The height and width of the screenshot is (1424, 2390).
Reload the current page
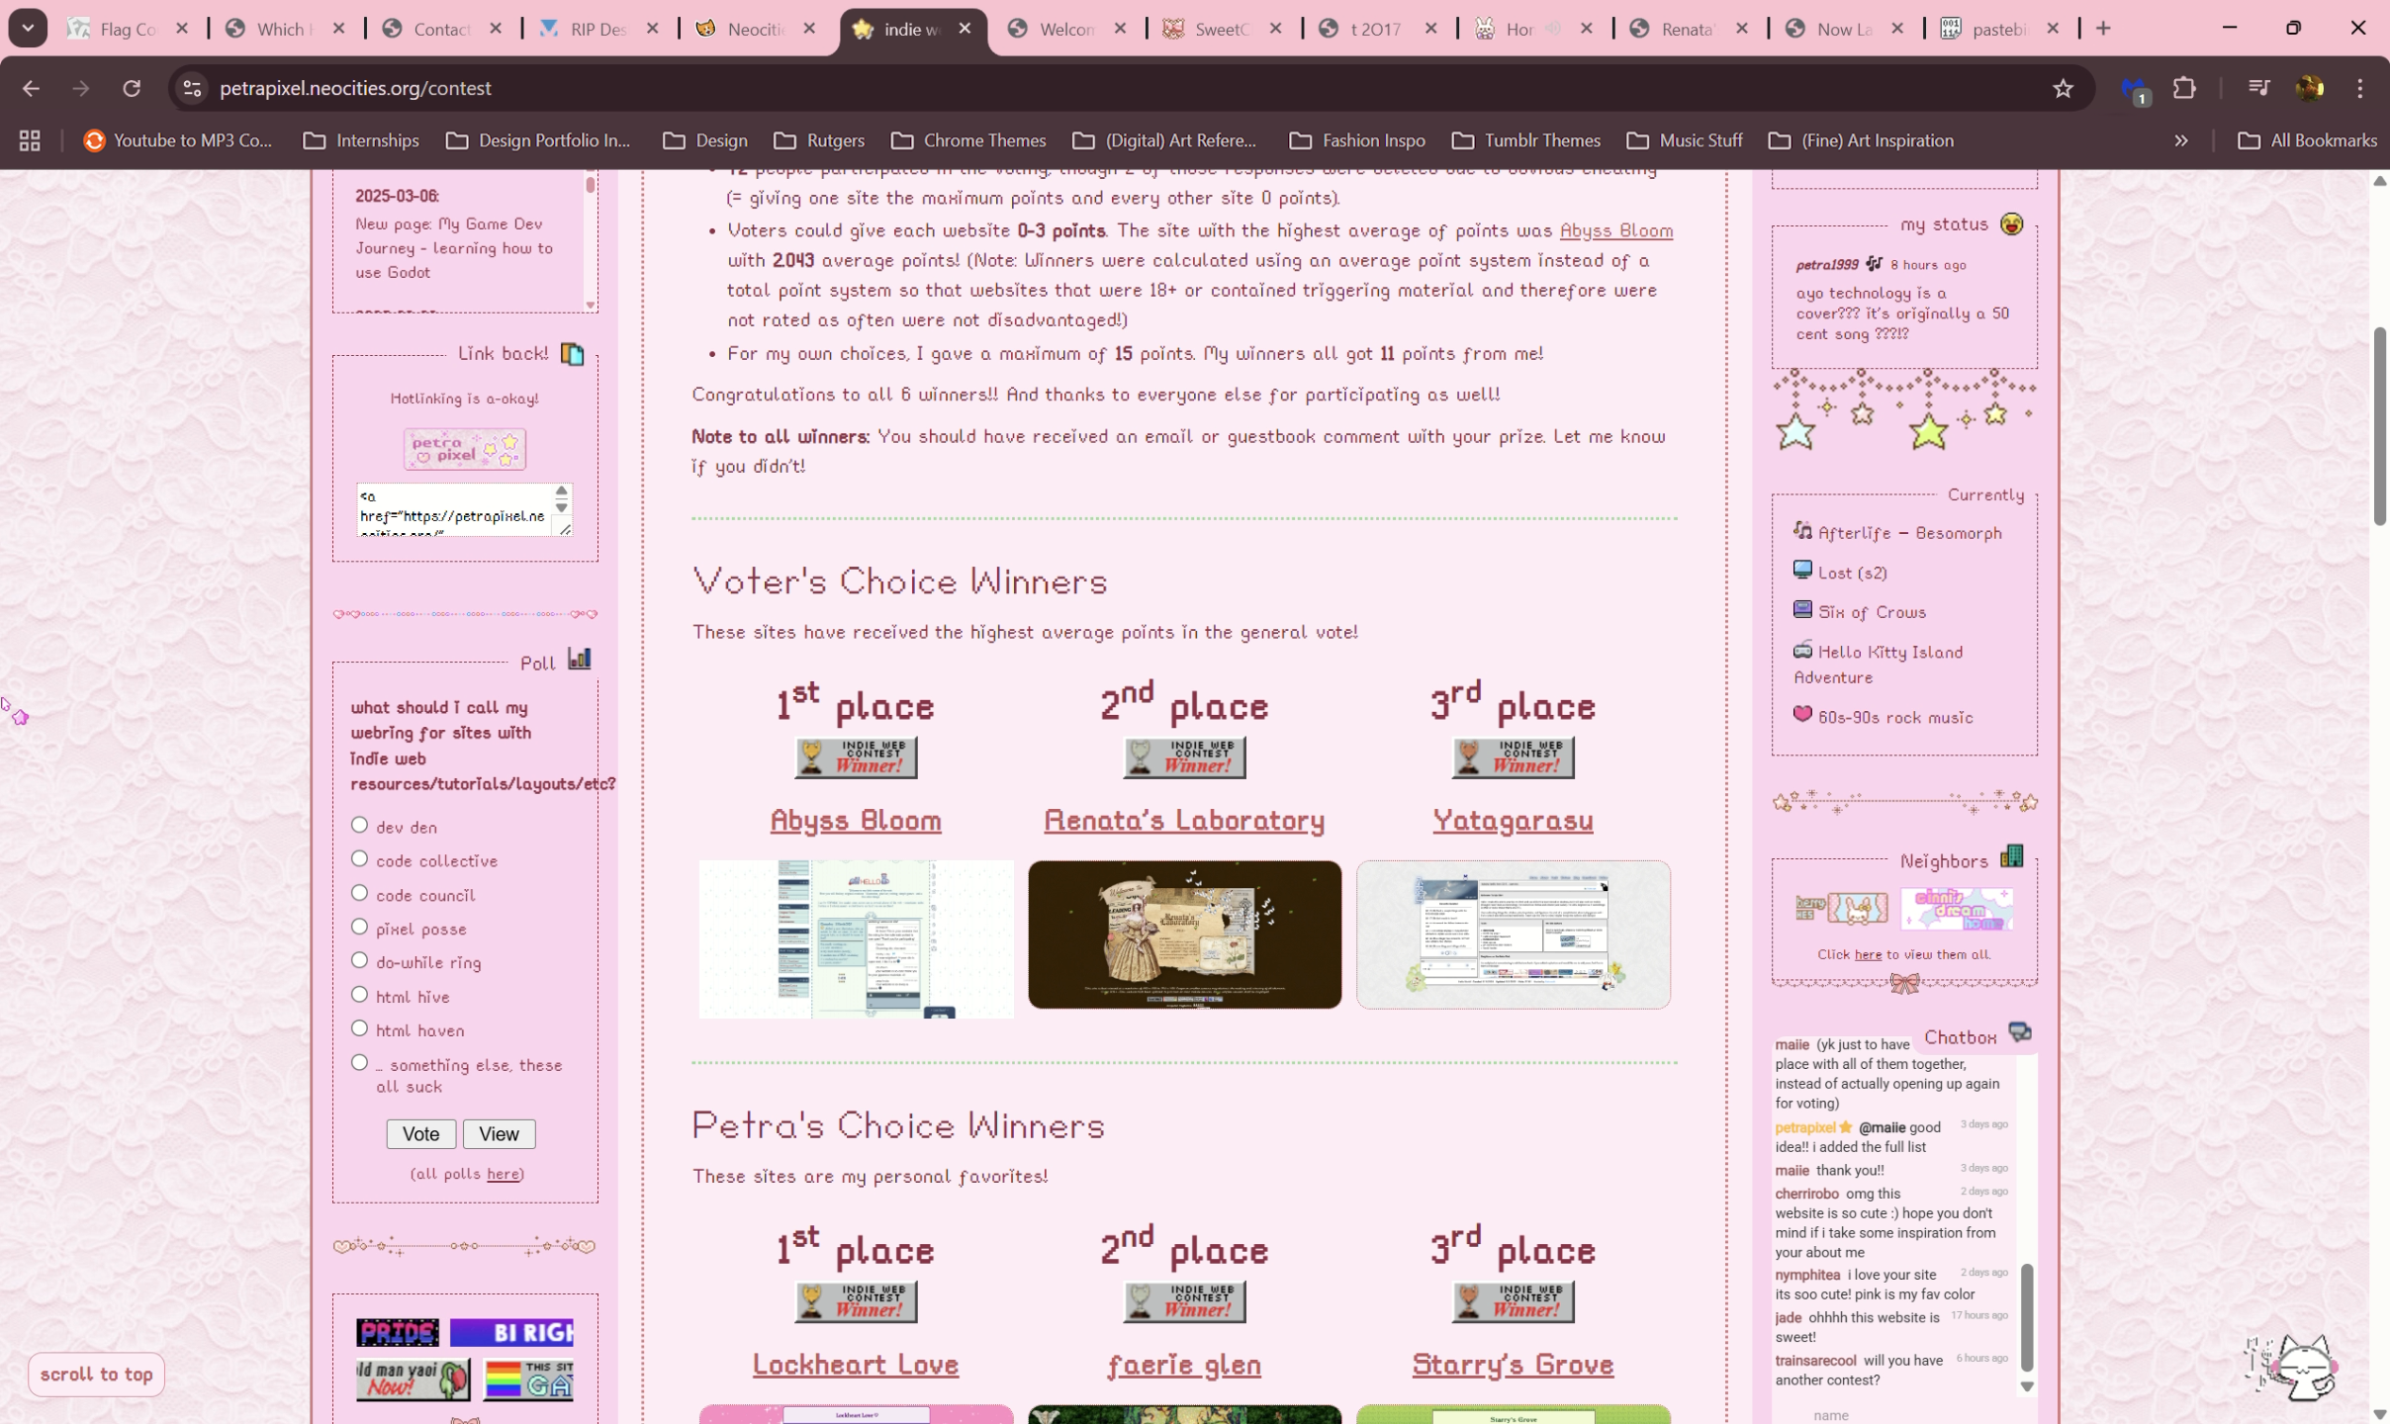[x=132, y=88]
